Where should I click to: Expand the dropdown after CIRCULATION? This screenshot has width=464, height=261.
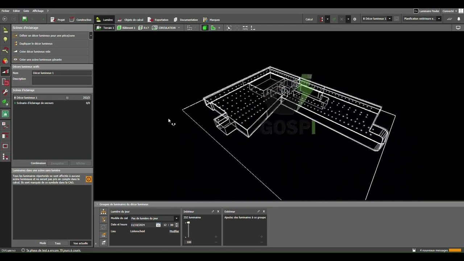(x=179, y=28)
